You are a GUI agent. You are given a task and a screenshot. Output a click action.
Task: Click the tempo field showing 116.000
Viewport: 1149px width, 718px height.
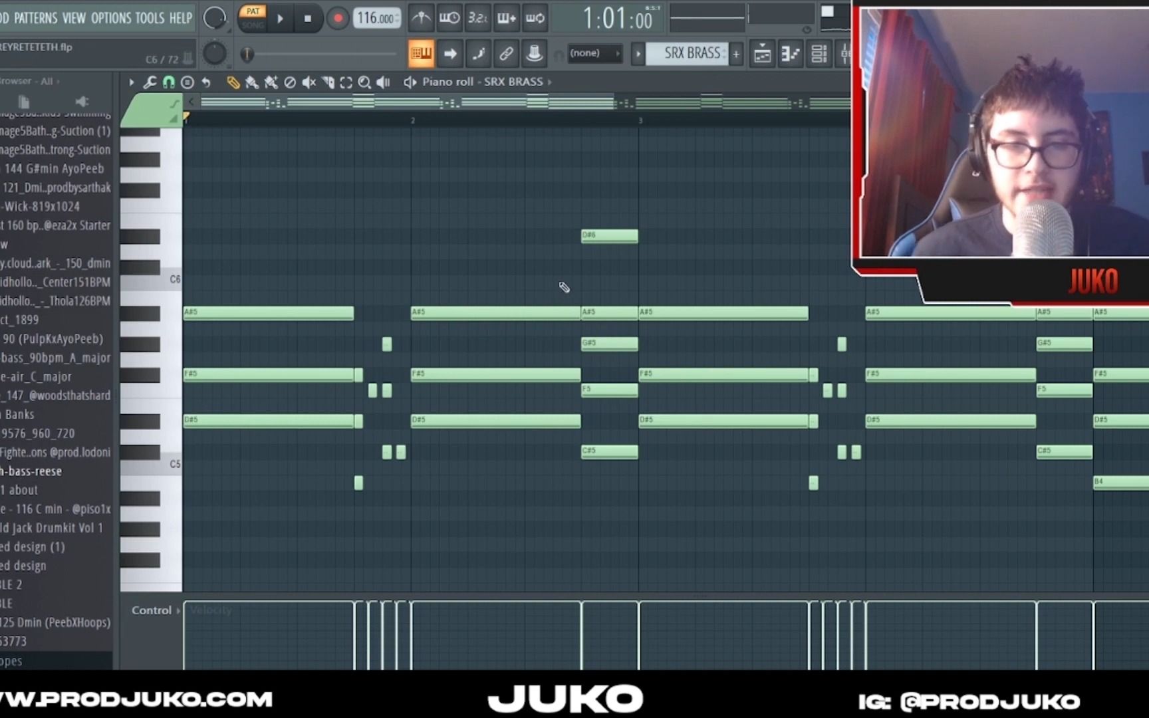[x=376, y=19]
